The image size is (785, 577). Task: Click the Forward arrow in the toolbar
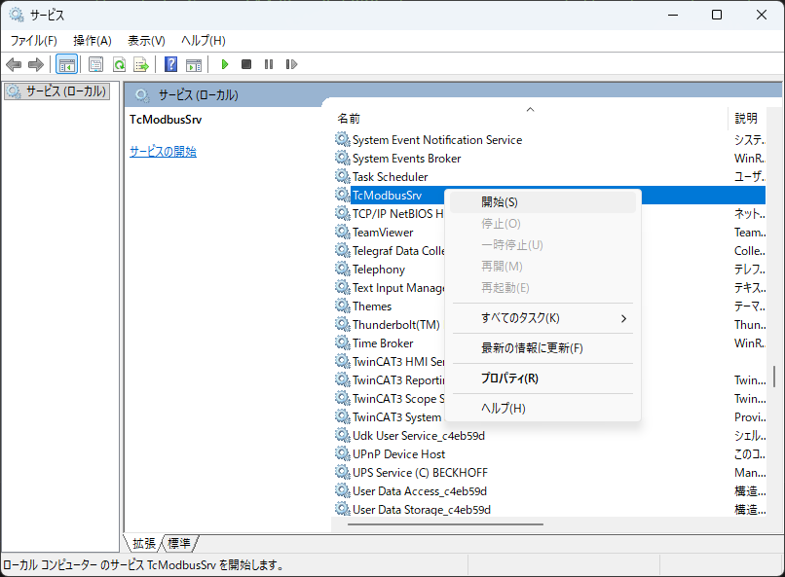[x=36, y=64]
